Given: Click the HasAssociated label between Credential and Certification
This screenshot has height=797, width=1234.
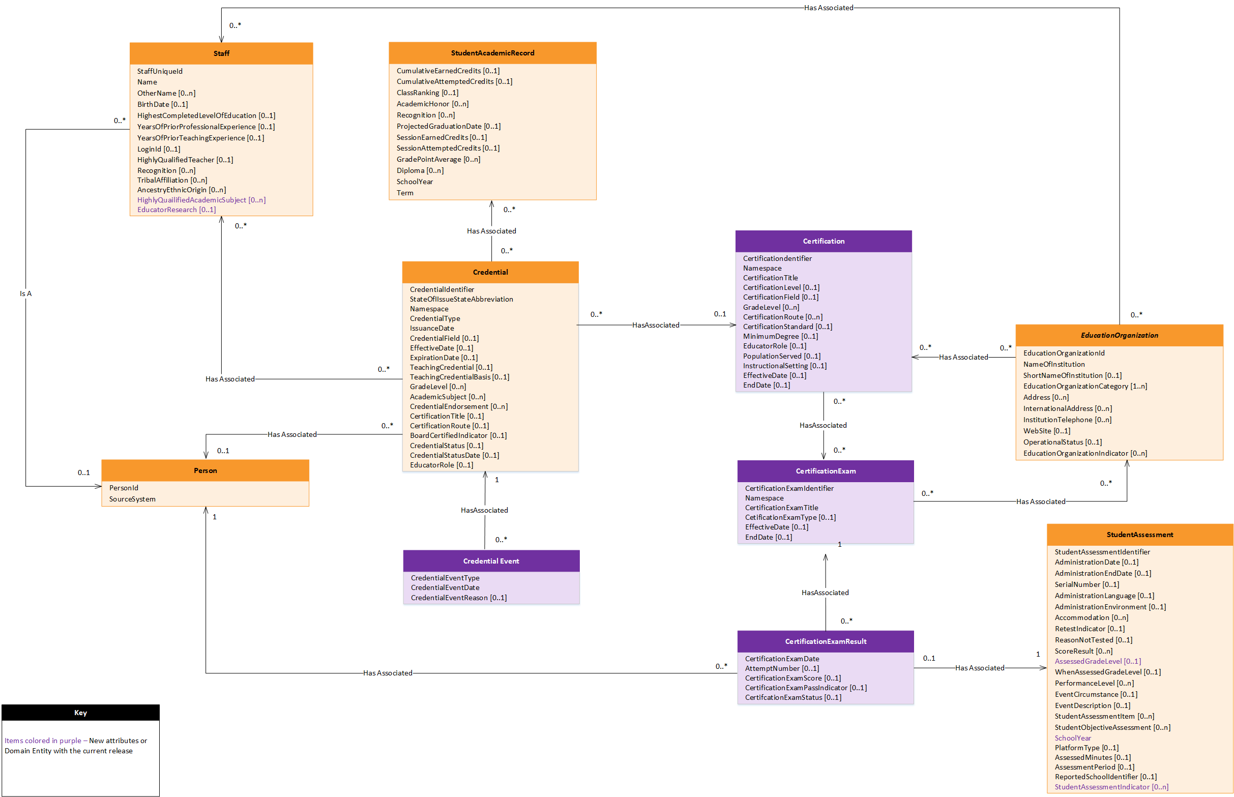Looking at the screenshot, I should pyautogui.click(x=655, y=326).
